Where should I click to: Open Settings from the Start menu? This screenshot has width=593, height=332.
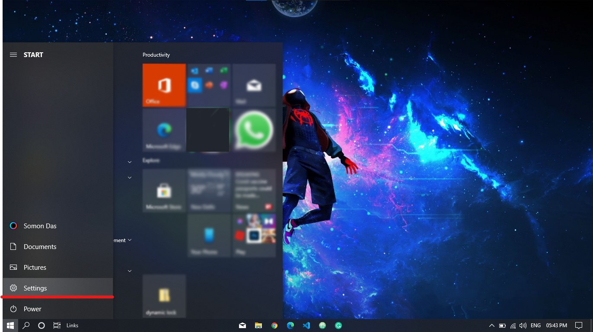pyautogui.click(x=58, y=288)
